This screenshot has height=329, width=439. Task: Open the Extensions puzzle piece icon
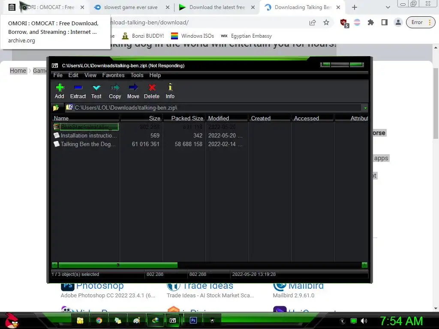tap(371, 22)
